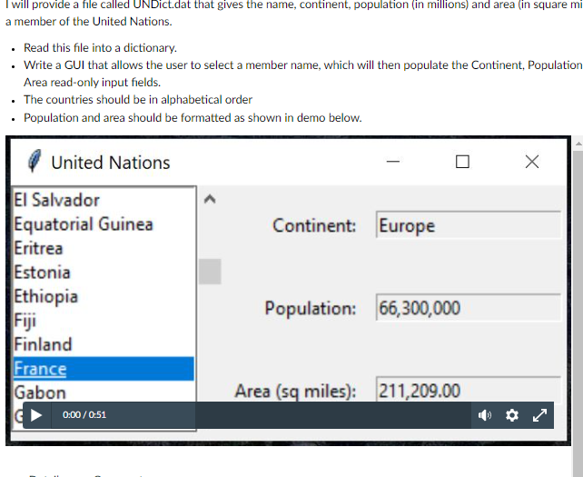Minimize the United Nations window
Viewport: 583px width, 477px height.
[392, 162]
